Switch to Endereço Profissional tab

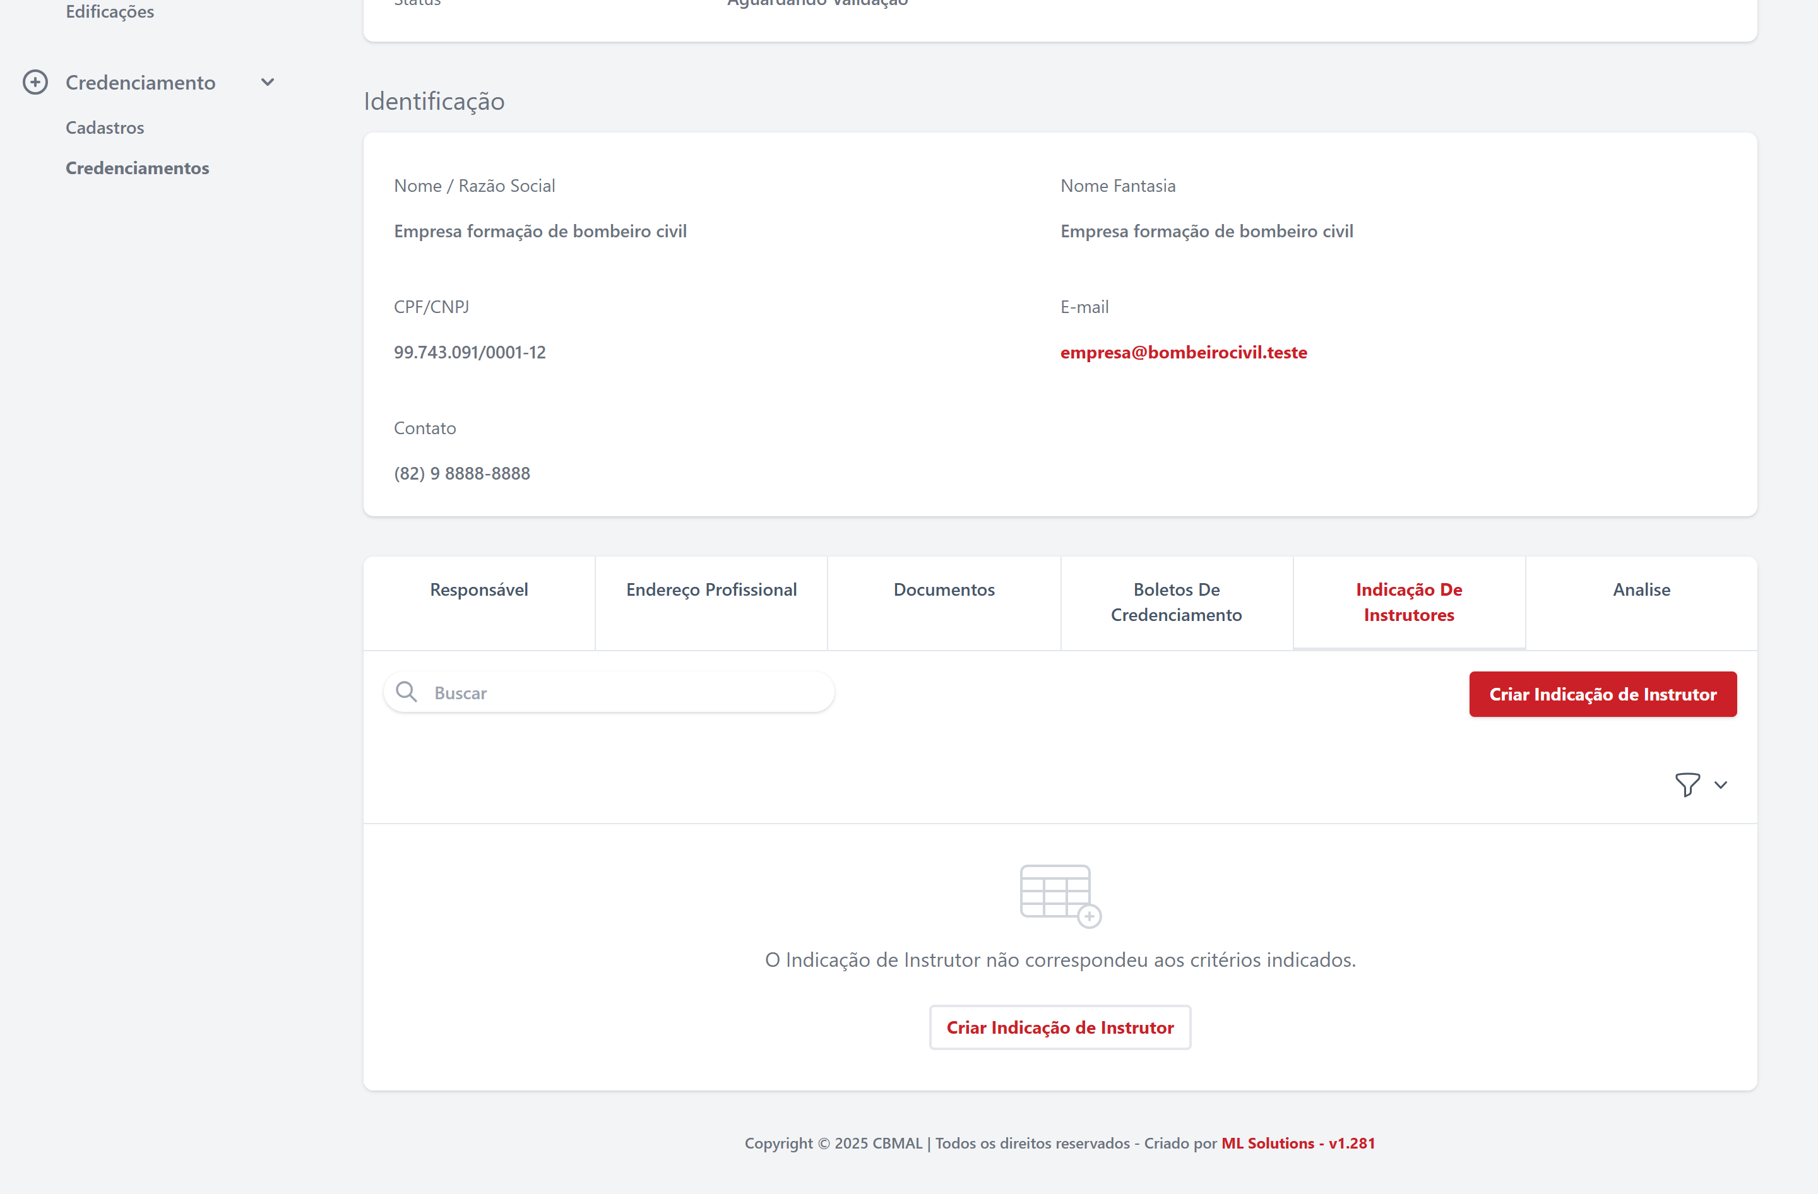pyautogui.click(x=711, y=589)
